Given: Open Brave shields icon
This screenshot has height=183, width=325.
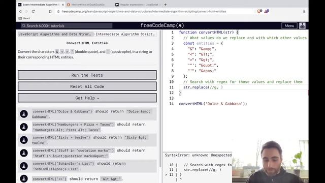Looking at the screenshot, I should (x=259, y=11).
